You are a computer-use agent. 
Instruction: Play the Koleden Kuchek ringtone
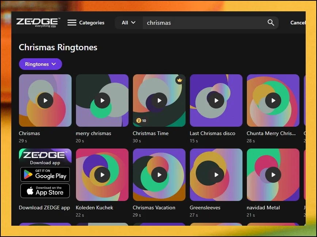point(102,175)
